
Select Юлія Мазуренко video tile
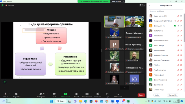click(134, 79)
